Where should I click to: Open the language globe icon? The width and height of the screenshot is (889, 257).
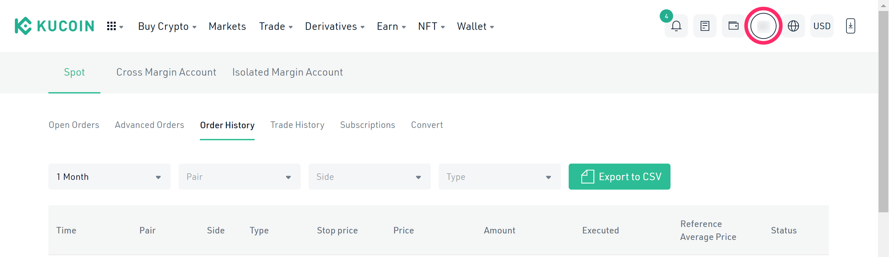click(793, 26)
